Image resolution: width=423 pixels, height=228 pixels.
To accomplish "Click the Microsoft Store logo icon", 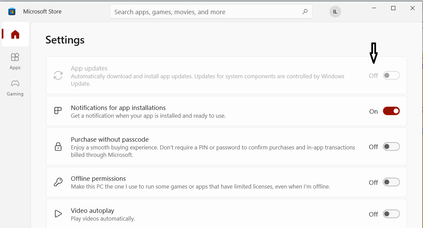I will click(x=12, y=12).
